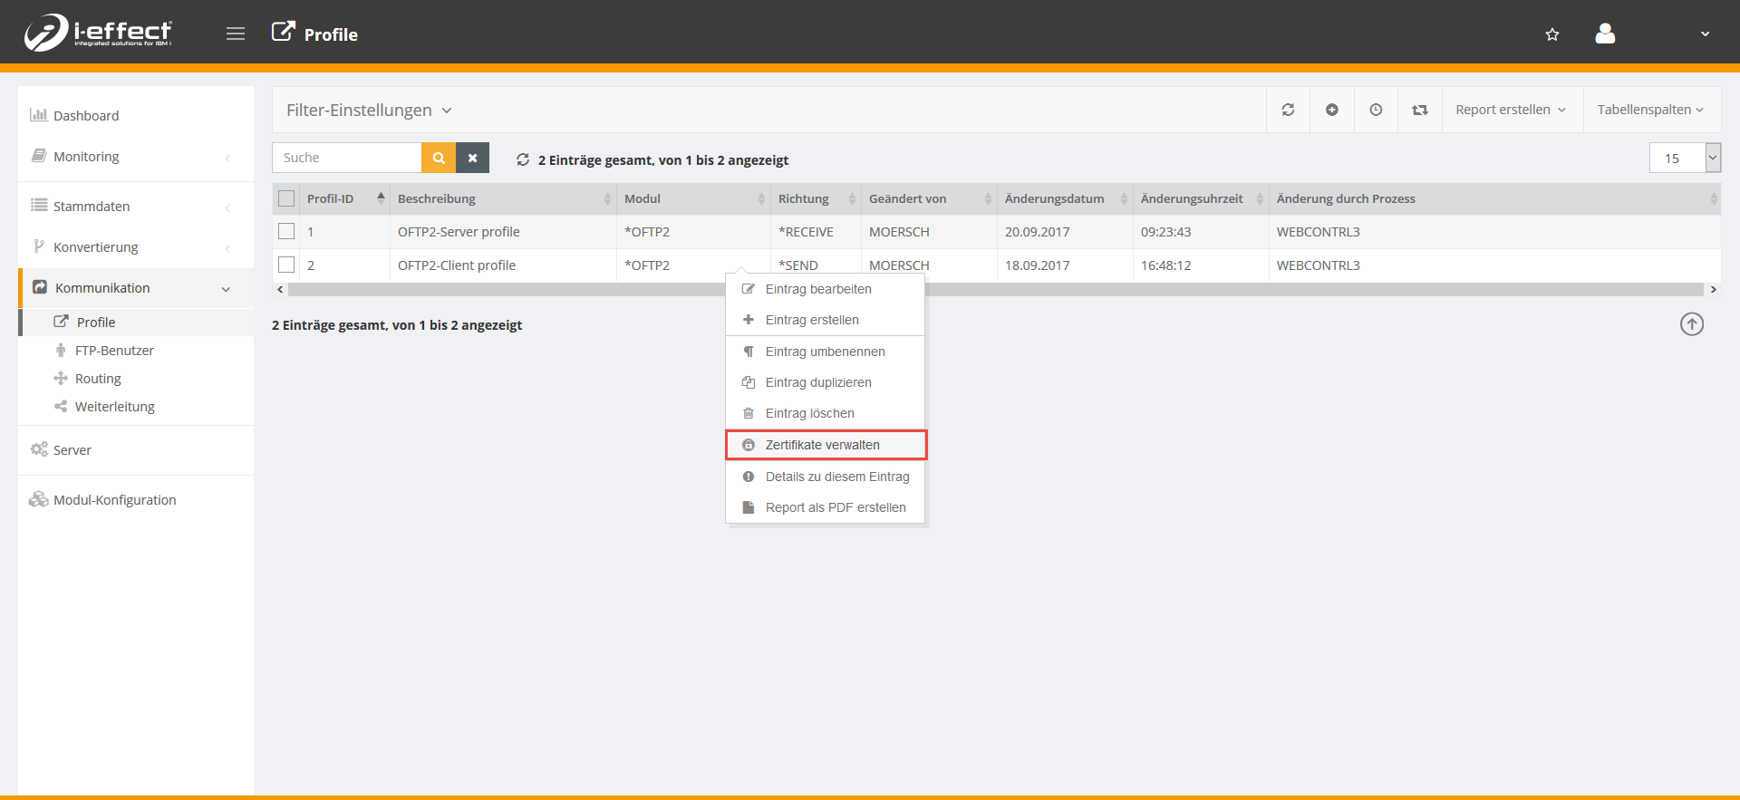This screenshot has width=1740, height=800.
Task: Click the retweet arrows toolbar icon
Action: 1419,110
